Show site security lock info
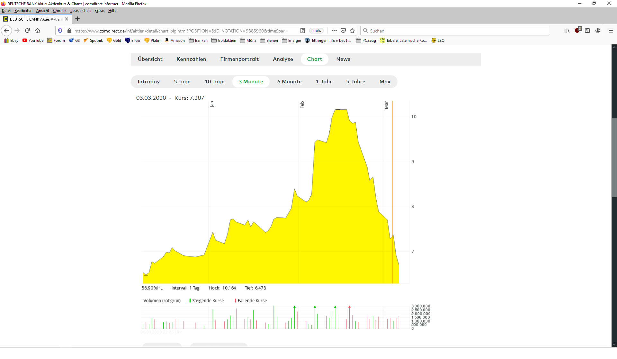 (69, 31)
